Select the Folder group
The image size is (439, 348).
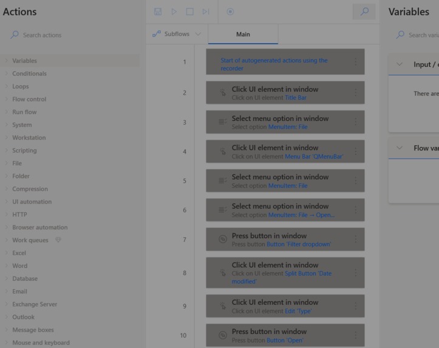(21, 176)
